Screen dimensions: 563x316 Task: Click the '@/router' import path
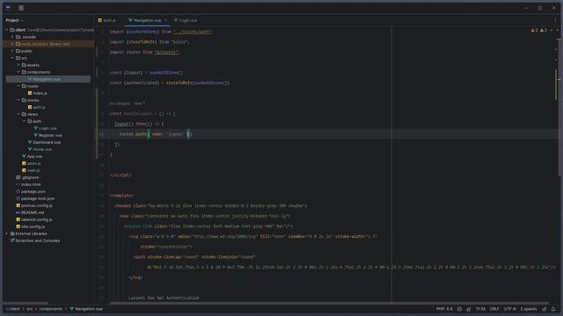point(166,53)
